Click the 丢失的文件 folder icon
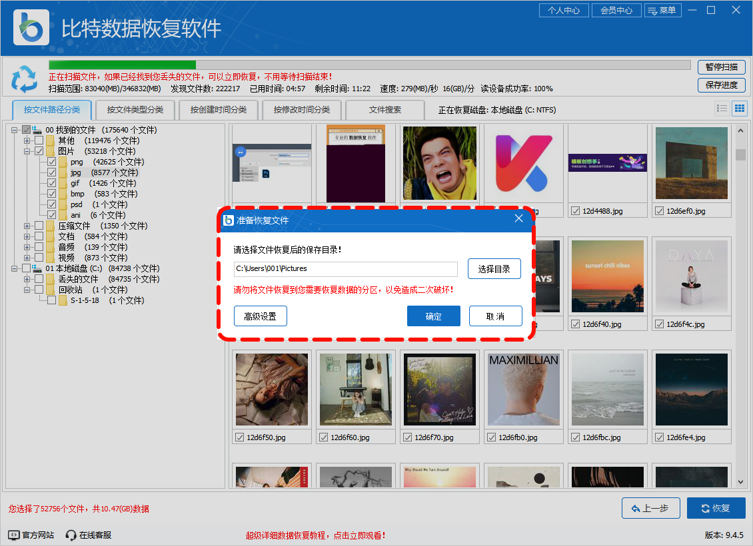This screenshot has height=546, width=753. pyautogui.click(x=51, y=279)
